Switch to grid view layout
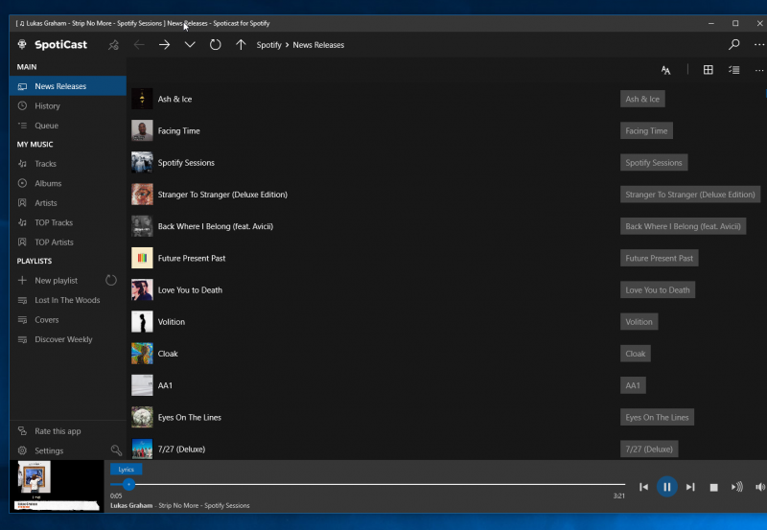 [708, 70]
